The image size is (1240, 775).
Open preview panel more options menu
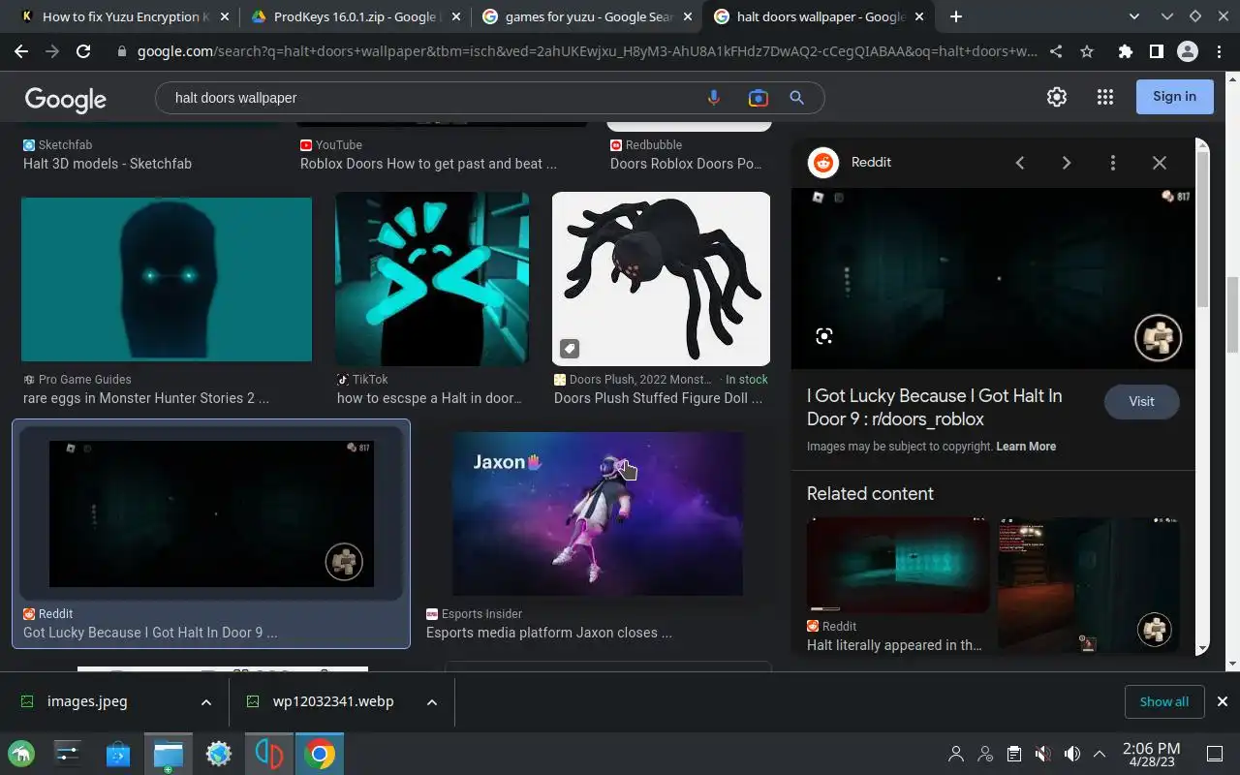[x=1112, y=163]
